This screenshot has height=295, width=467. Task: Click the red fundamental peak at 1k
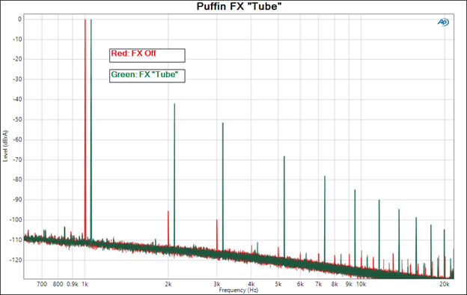85,128
